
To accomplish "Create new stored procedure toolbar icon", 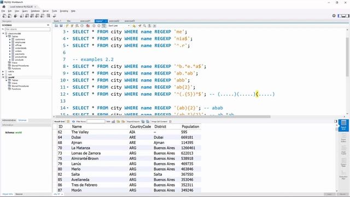I will click(37, 16).
